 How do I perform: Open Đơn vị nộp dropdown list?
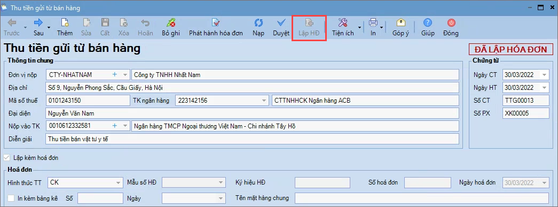pyautogui.click(x=125, y=75)
